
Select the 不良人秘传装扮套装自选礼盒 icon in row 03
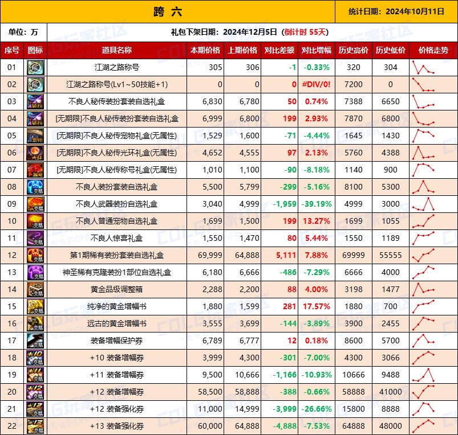pos(35,101)
